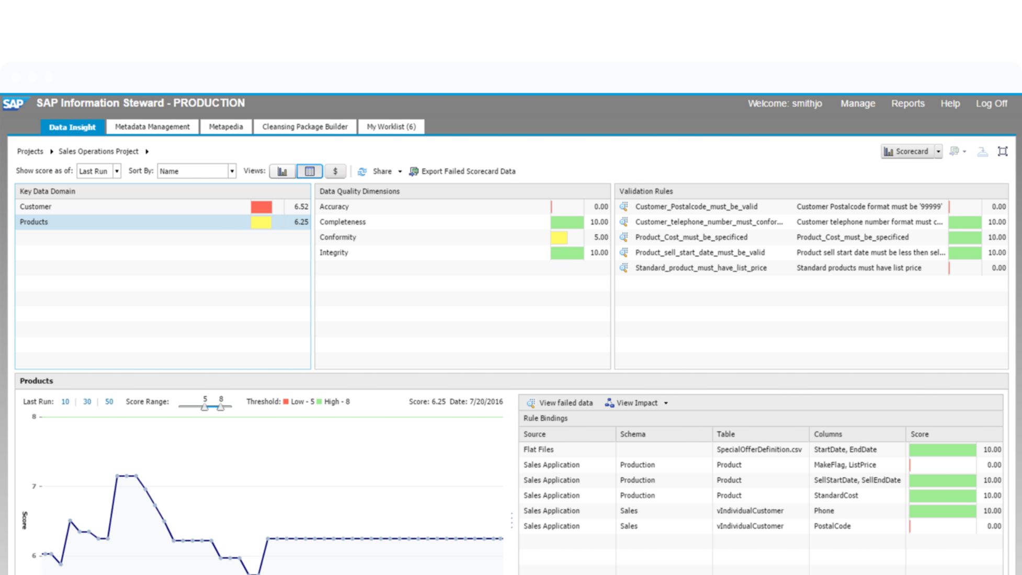Click the Score Range slider handle at 8

pyautogui.click(x=221, y=407)
